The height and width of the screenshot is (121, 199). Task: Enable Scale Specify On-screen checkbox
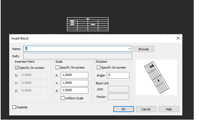[57, 67]
